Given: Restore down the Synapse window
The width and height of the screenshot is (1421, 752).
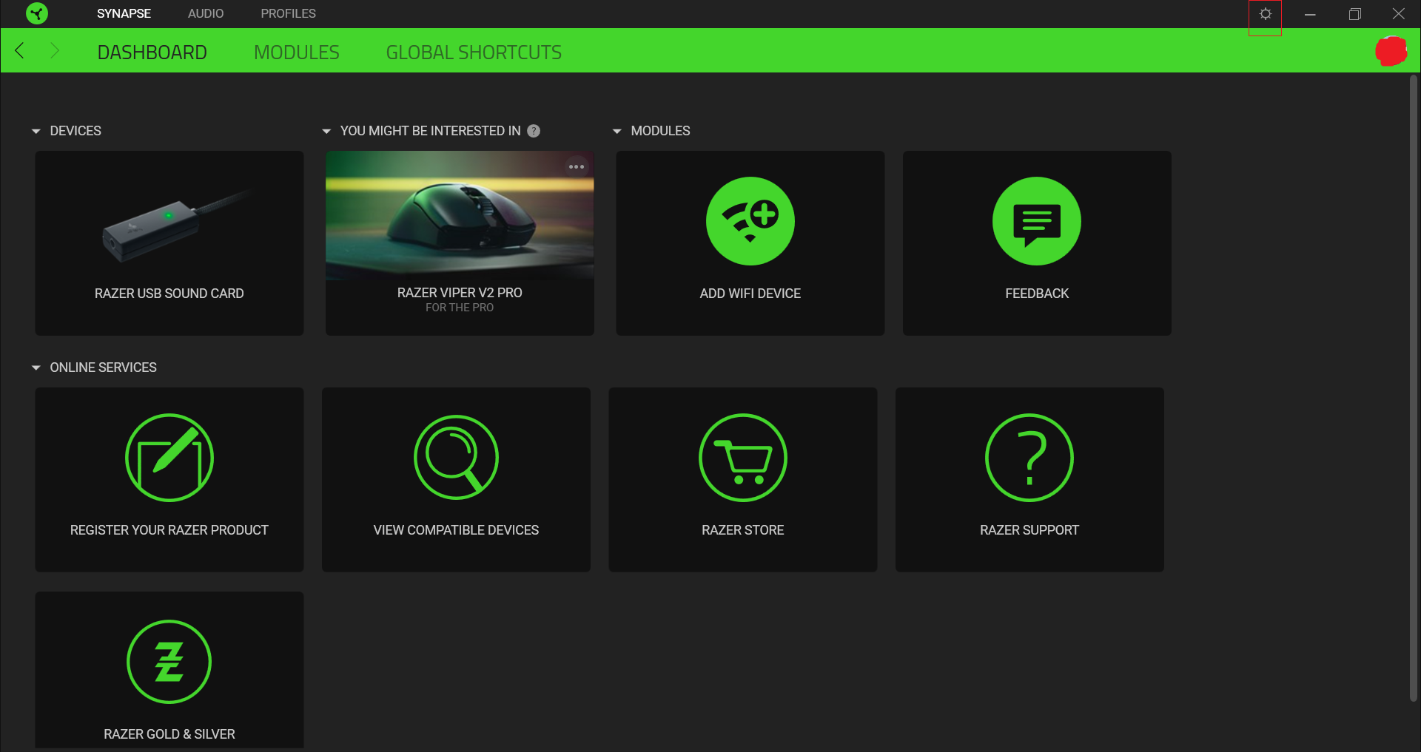Looking at the screenshot, I should tap(1354, 14).
